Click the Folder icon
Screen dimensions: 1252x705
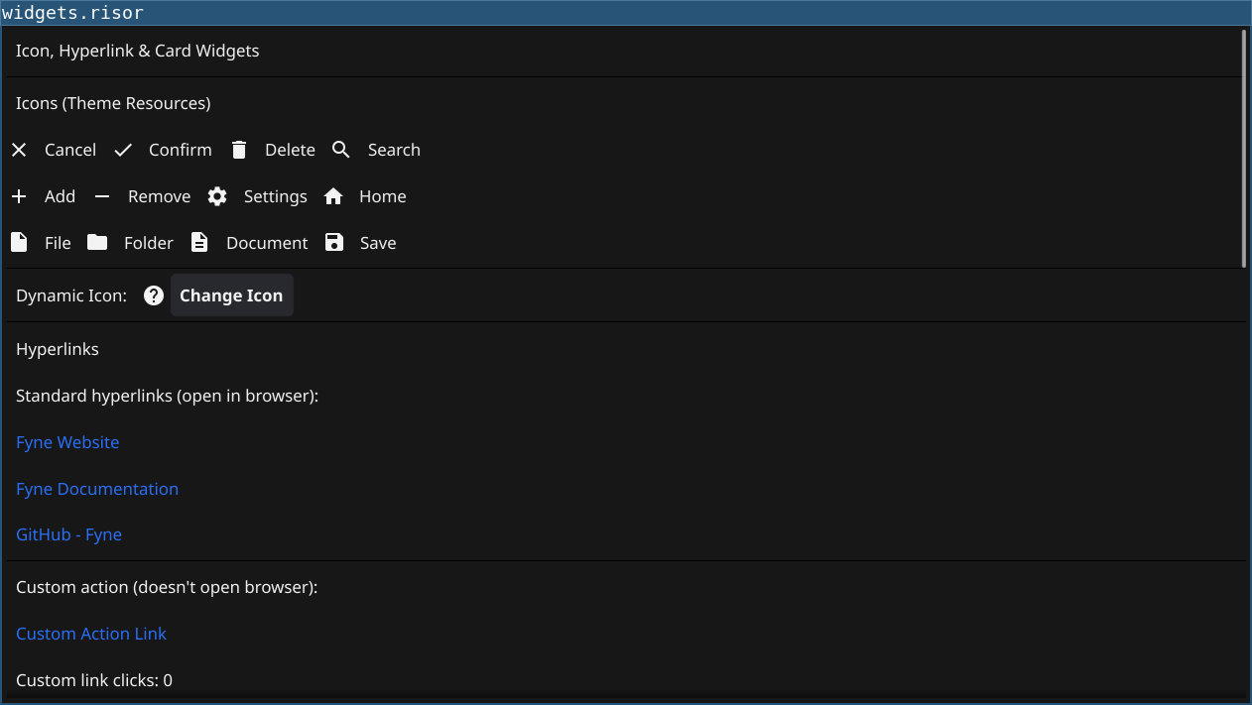pos(97,242)
